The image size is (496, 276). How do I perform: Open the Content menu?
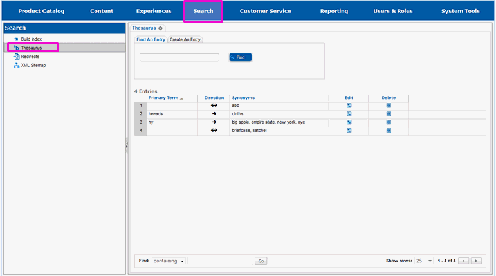coord(102,11)
